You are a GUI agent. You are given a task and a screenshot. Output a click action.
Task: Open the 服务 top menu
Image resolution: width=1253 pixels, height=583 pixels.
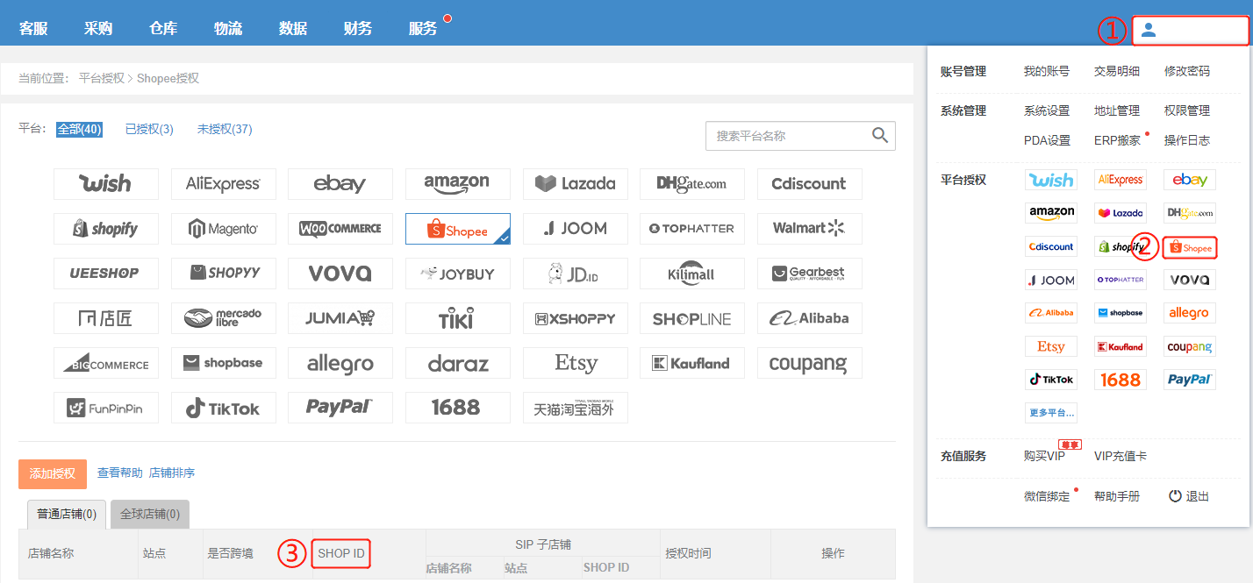423,28
